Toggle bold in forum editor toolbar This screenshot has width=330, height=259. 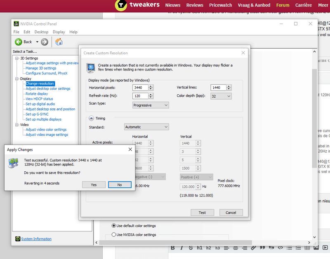pos(173,247)
